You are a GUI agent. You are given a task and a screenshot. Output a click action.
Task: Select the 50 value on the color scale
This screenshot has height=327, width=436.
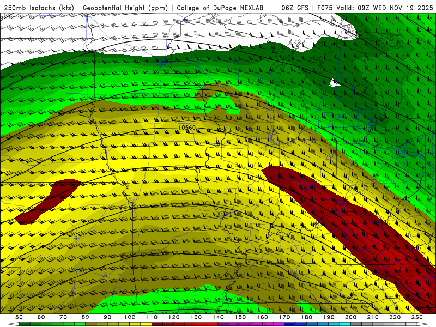(x=19, y=317)
